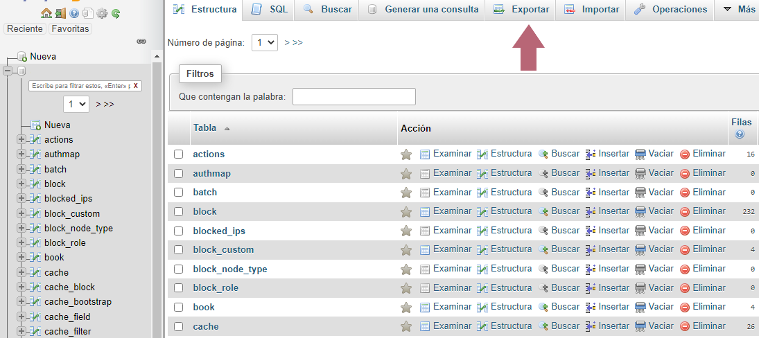Clear the sidebar filter with X

(136, 86)
